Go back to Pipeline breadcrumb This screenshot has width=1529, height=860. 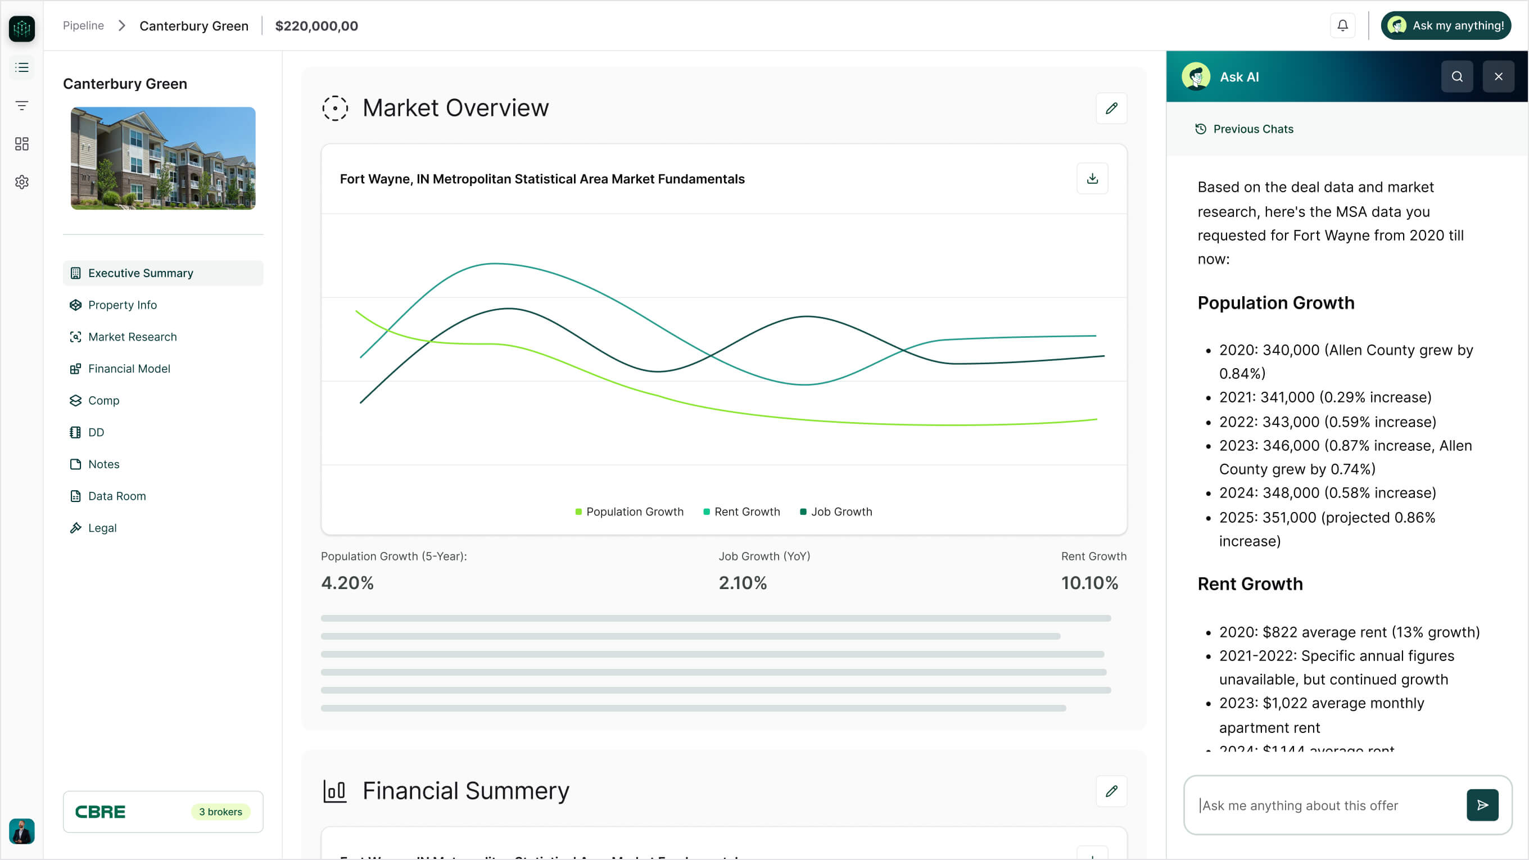(x=83, y=25)
